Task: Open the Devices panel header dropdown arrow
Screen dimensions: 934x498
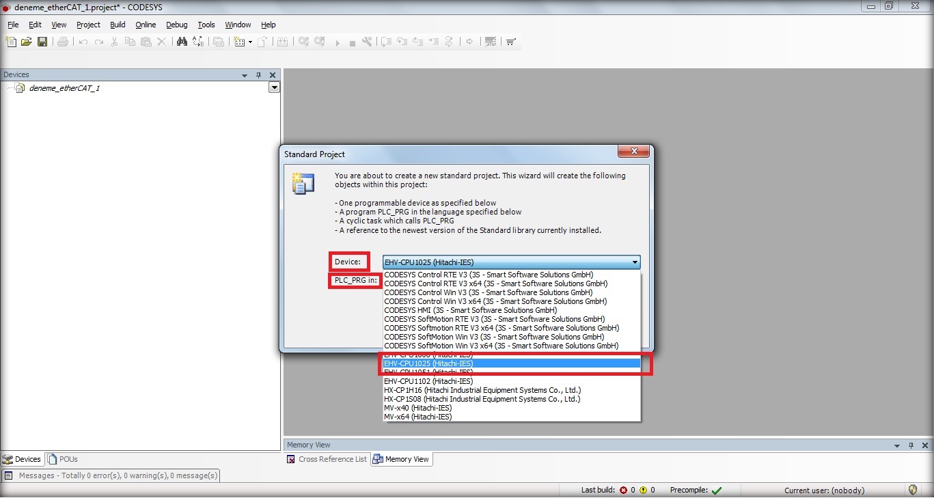Action: 245,75
